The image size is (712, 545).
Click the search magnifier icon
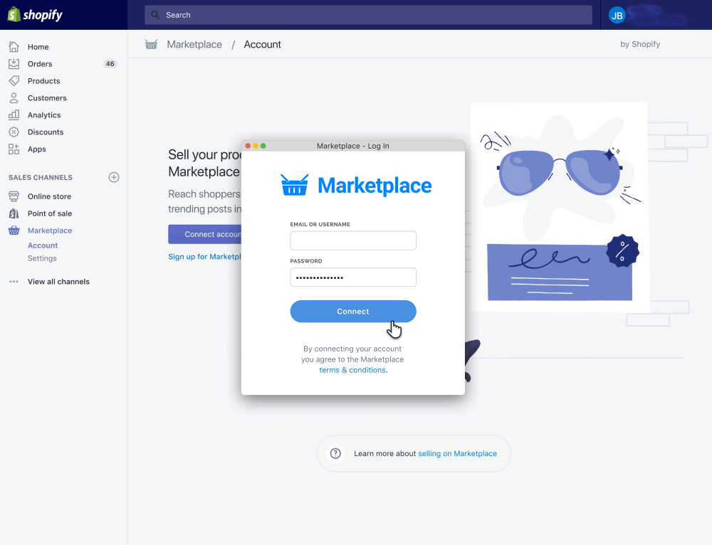155,15
